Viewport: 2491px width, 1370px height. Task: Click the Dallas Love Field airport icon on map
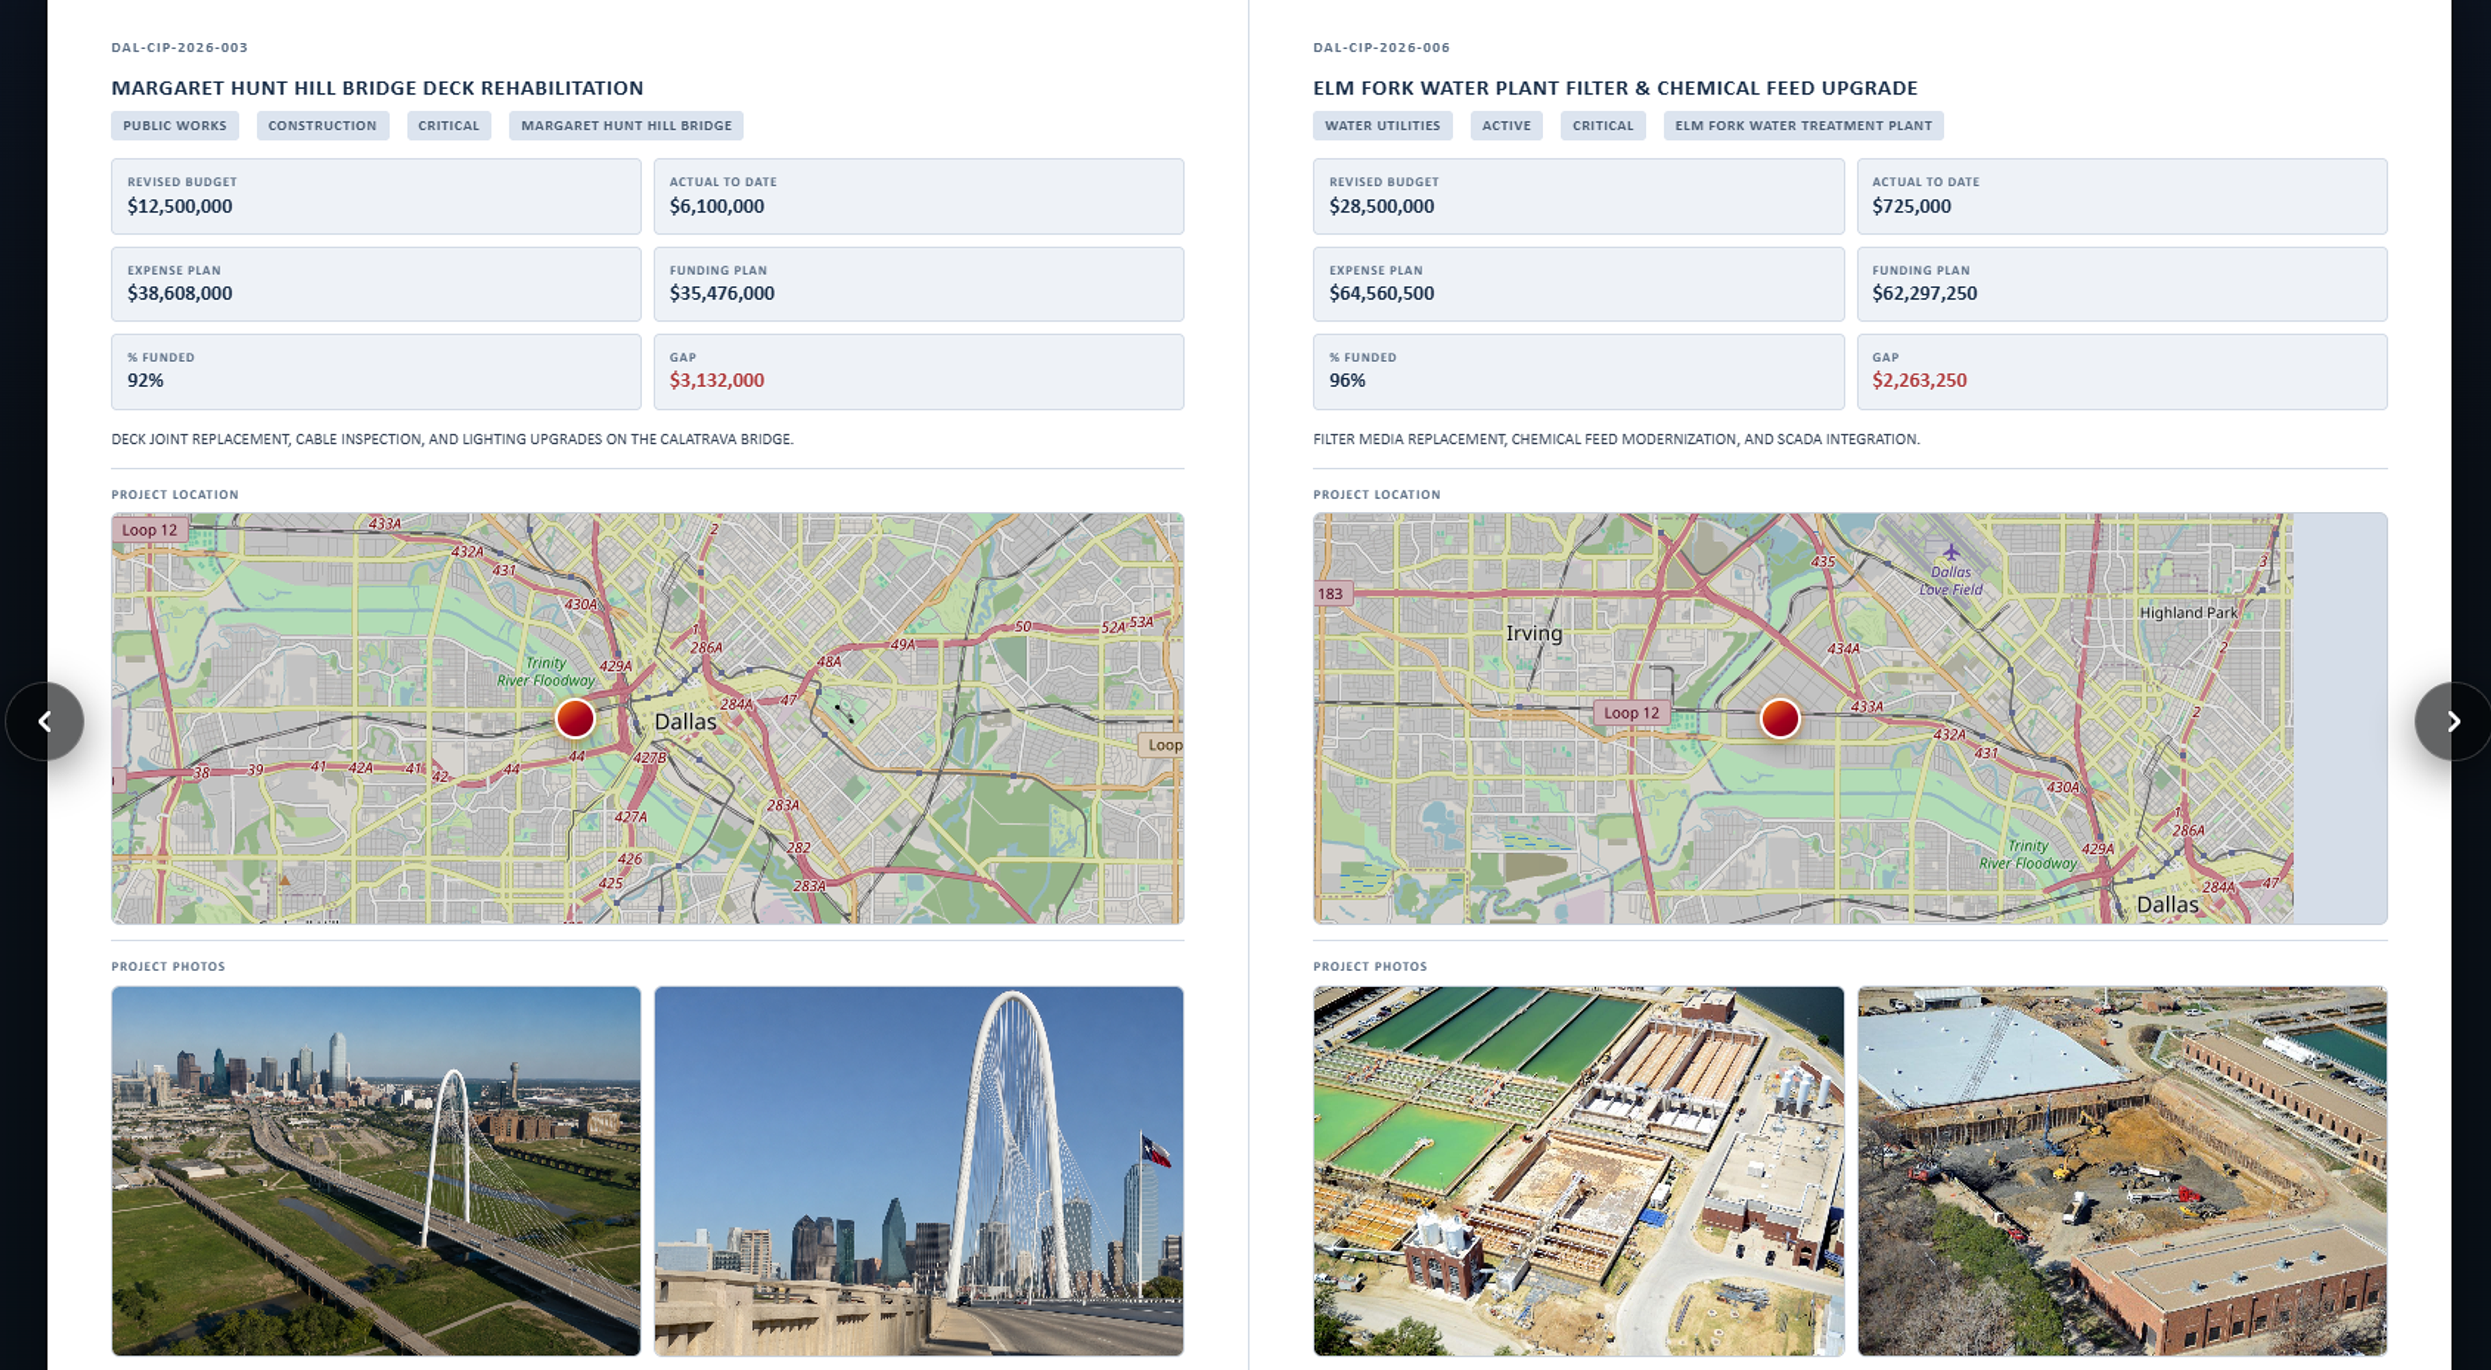(1951, 552)
